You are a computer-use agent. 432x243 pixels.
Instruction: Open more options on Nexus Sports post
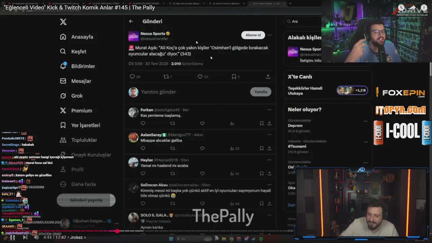pyautogui.click(x=269, y=35)
